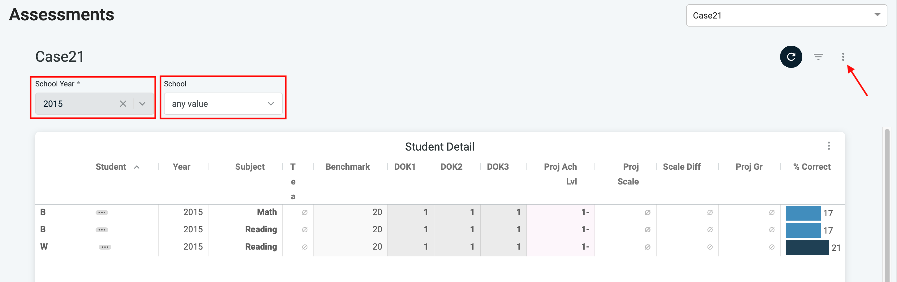Image resolution: width=897 pixels, height=282 pixels.
Task: Click the dark circular reload button
Action: click(791, 56)
